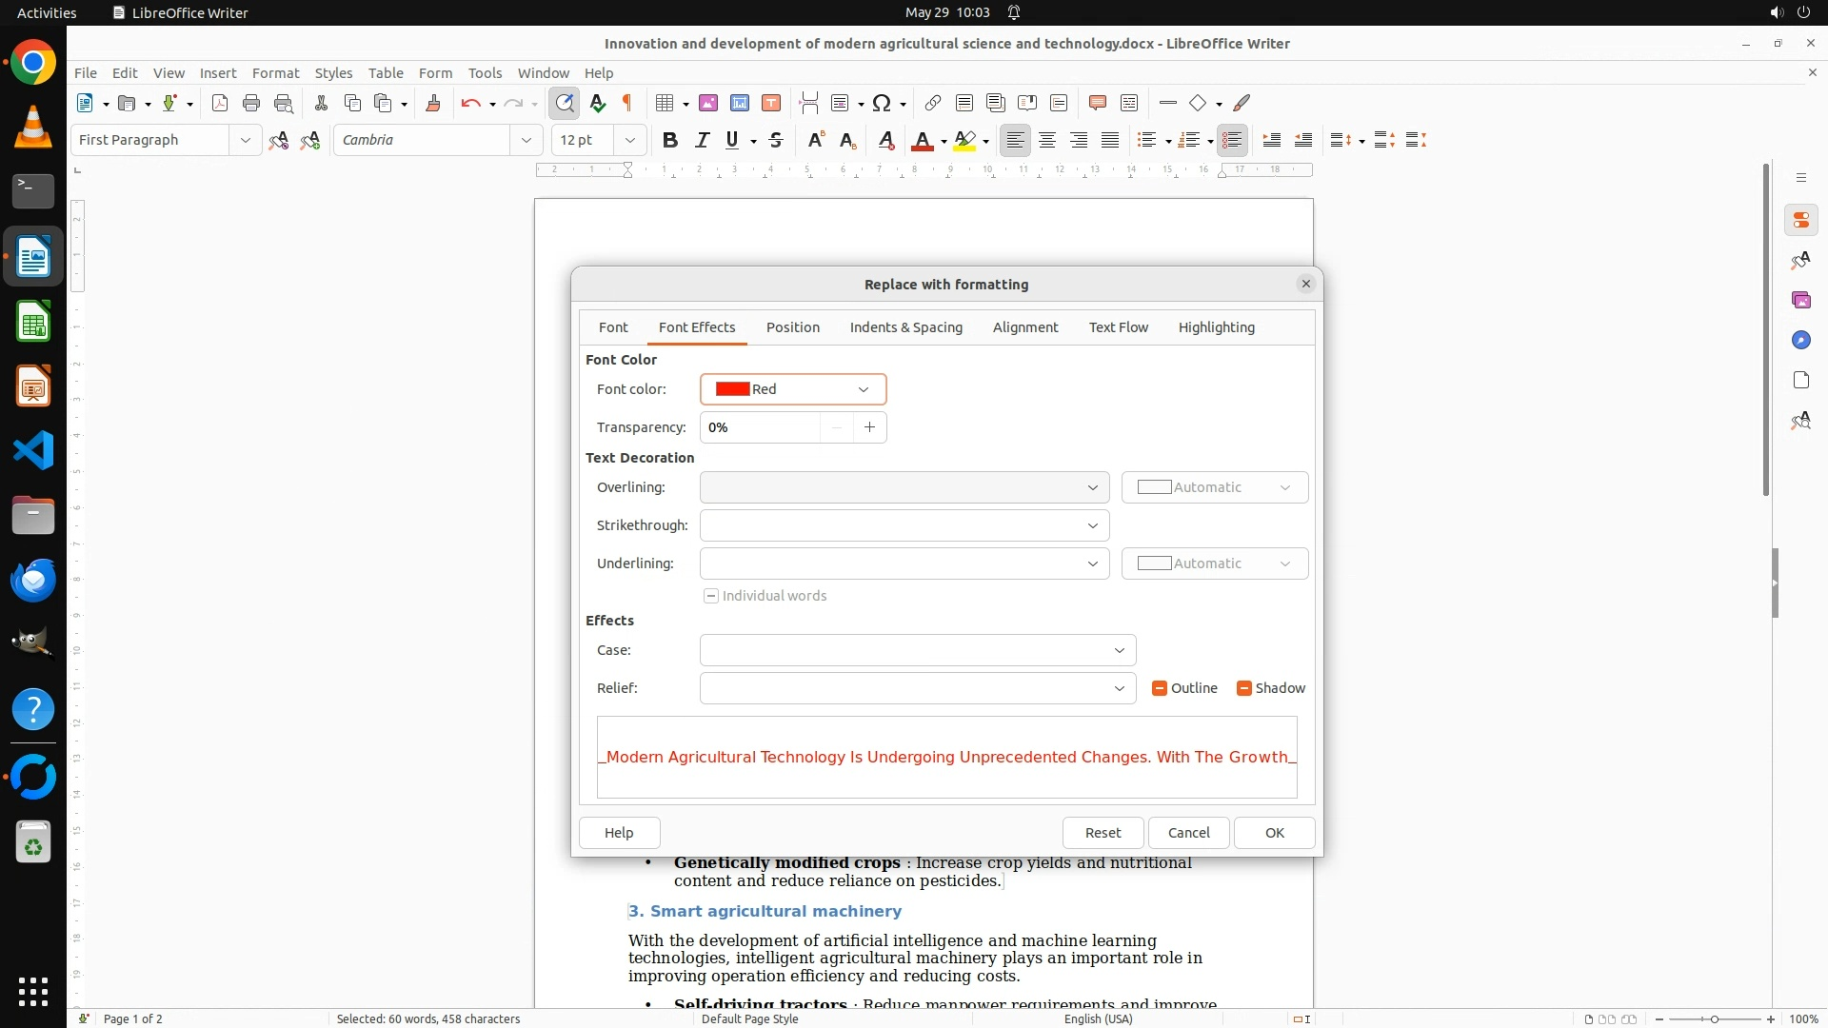Click the Italic formatting icon
The height and width of the screenshot is (1028, 1828).
click(x=702, y=140)
